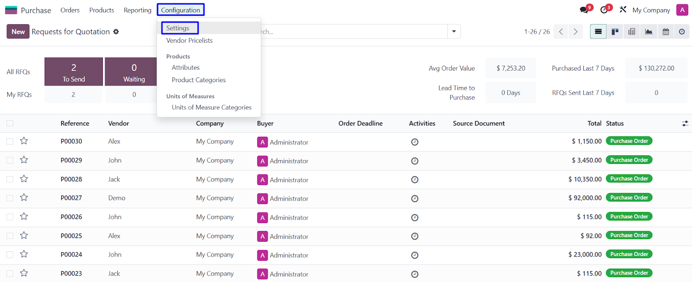This screenshot has height=282, width=692.
Task: Open the Reporting menu
Action: [x=138, y=10]
